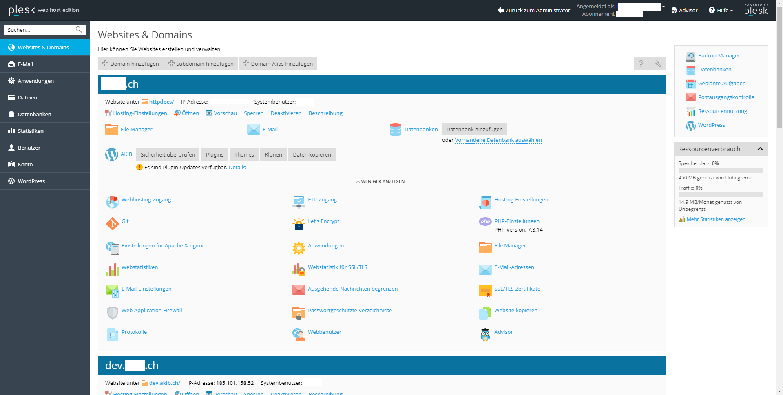This screenshot has width=783, height=395.
Task: Click the Ressourcennutzung chart icon
Action: coord(691,112)
